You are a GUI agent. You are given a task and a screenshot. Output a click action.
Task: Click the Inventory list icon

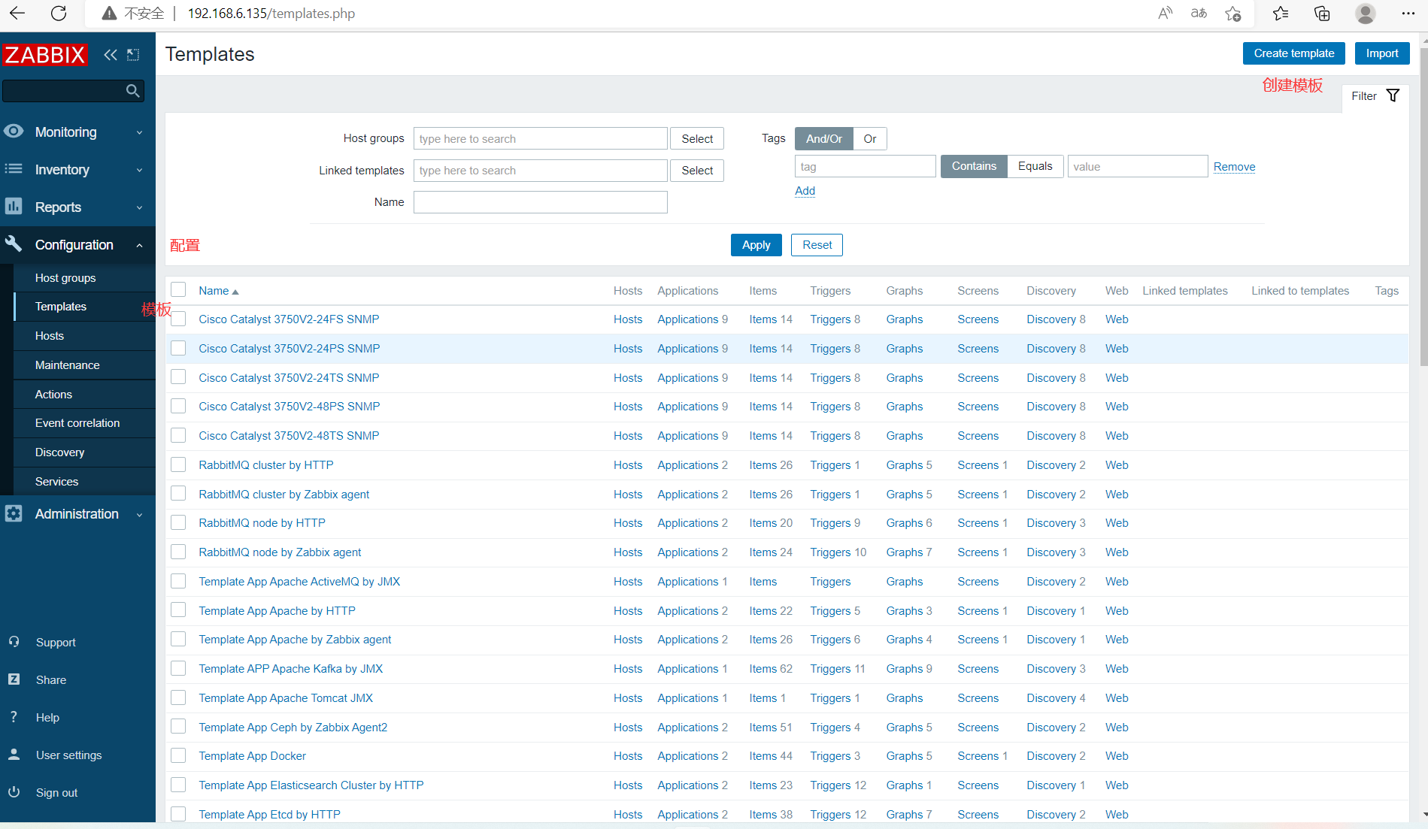pyautogui.click(x=14, y=169)
